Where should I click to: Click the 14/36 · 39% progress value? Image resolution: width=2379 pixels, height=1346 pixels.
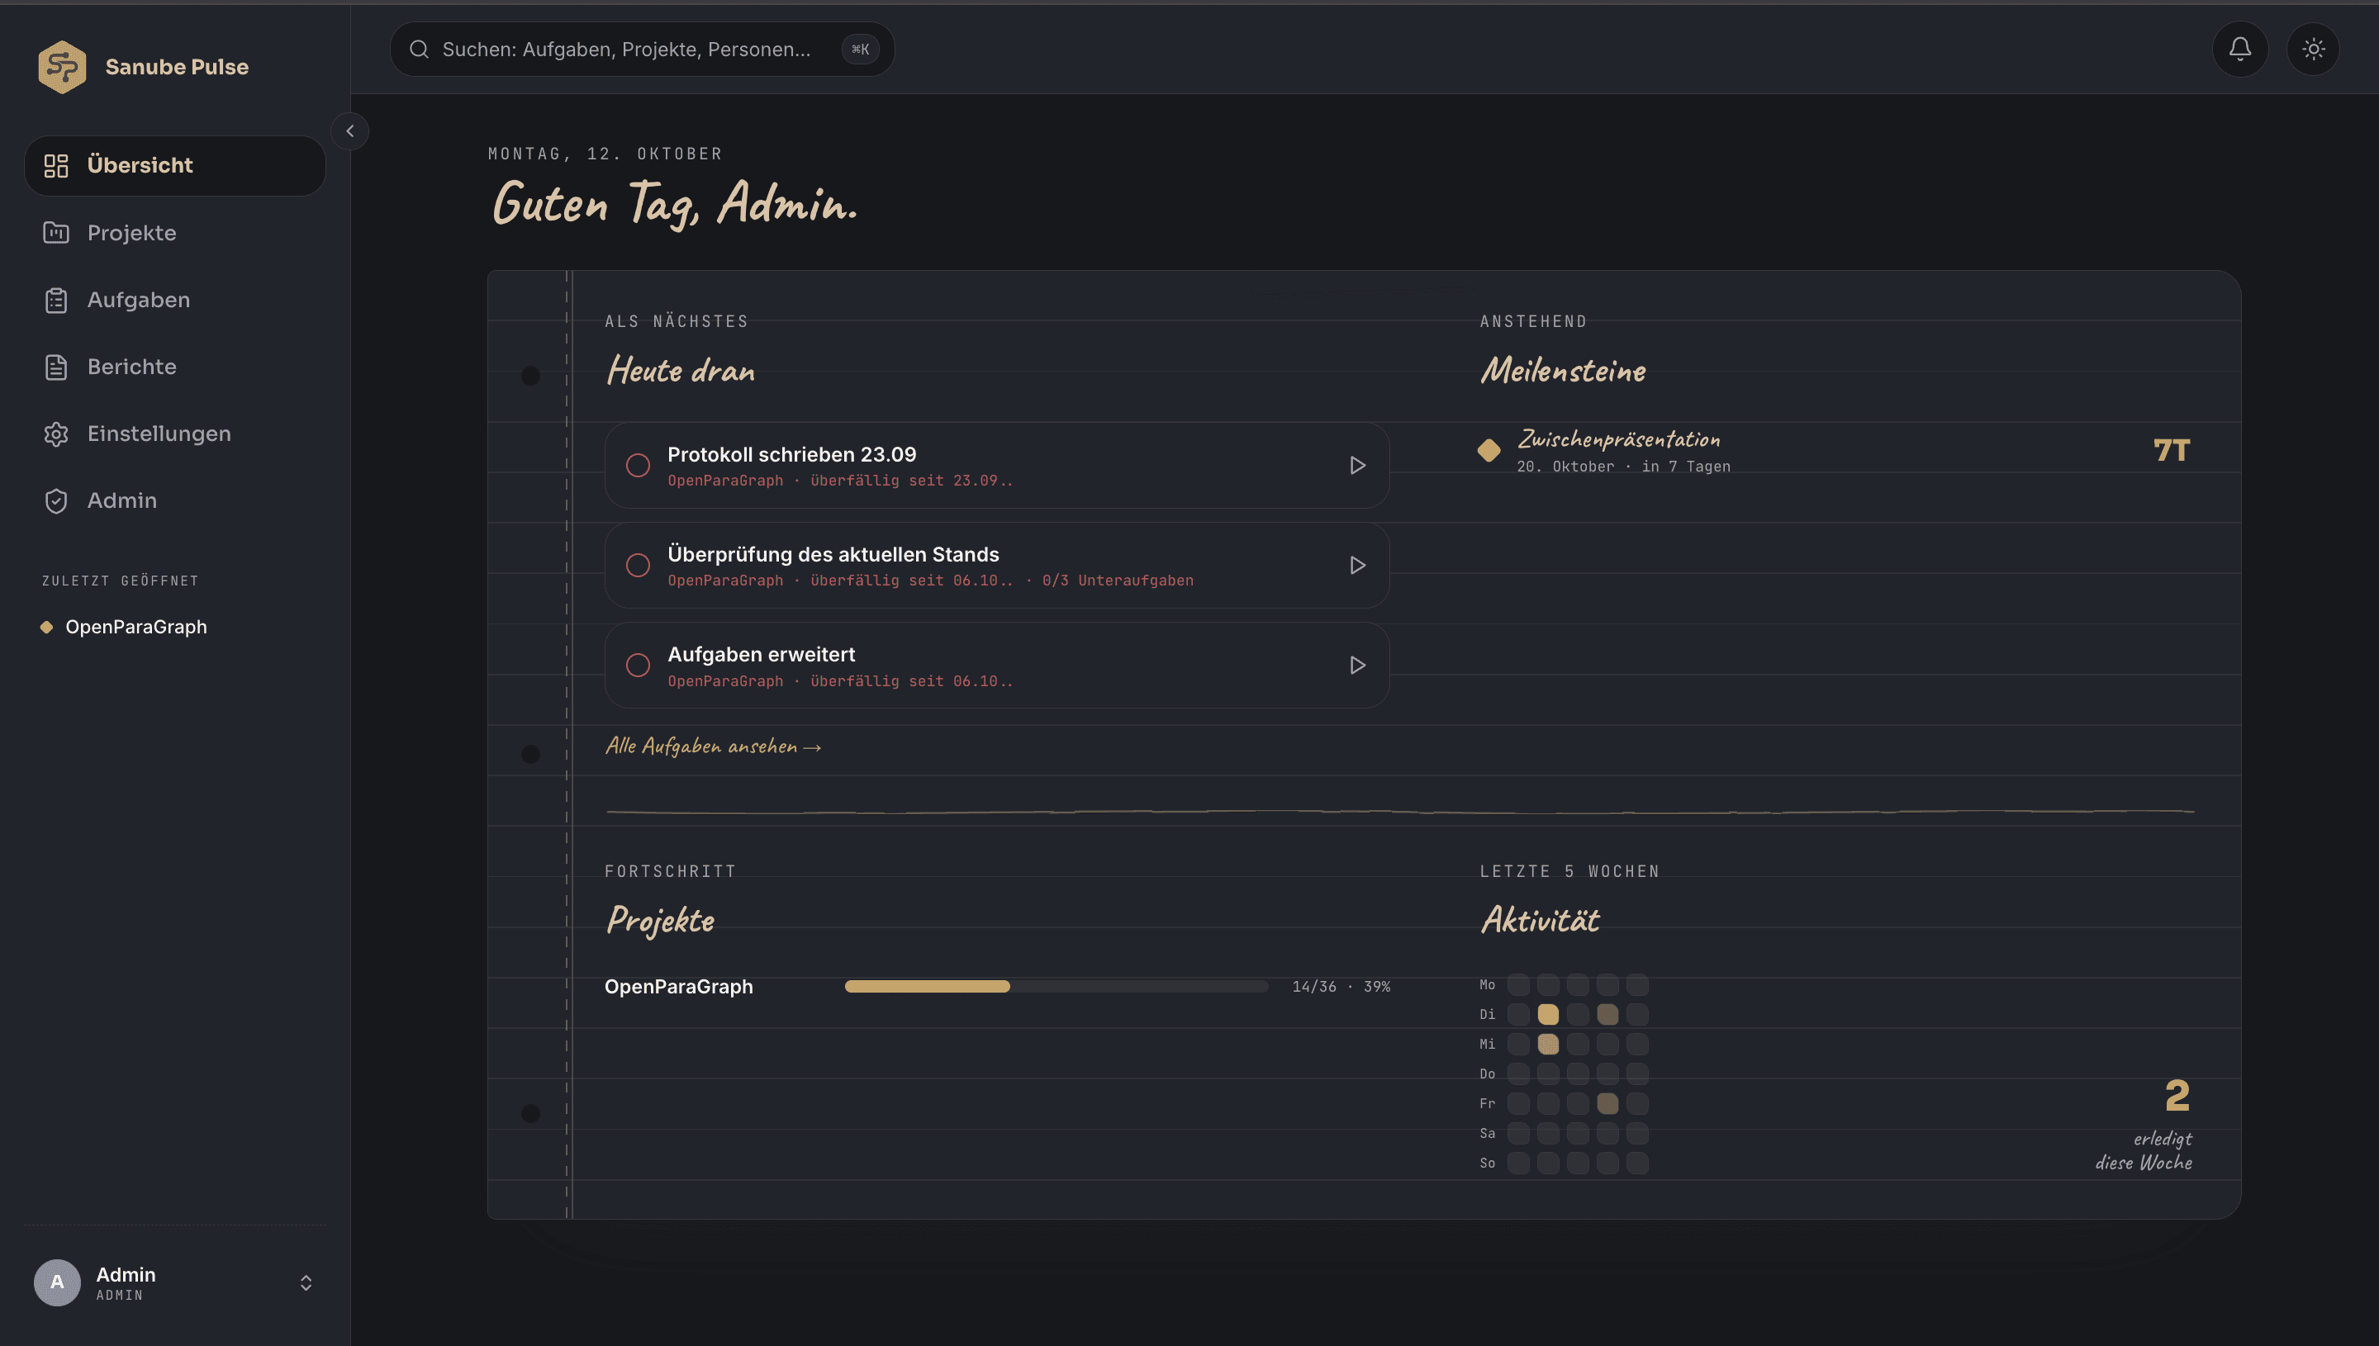(x=1341, y=987)
